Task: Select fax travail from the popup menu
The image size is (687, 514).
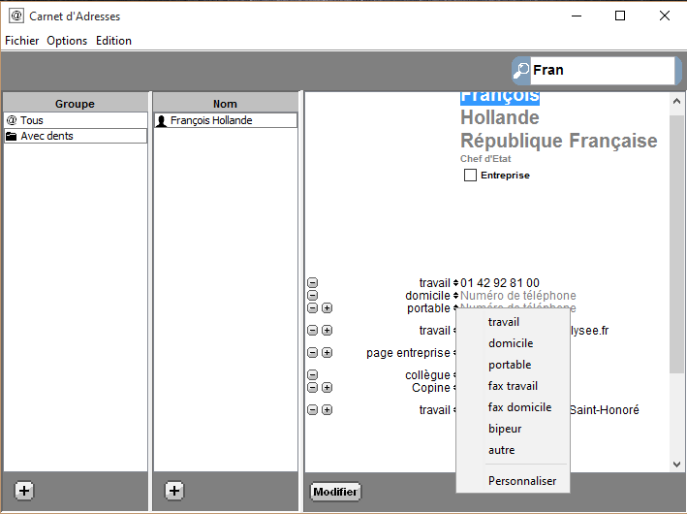Action: click(513, 386)
